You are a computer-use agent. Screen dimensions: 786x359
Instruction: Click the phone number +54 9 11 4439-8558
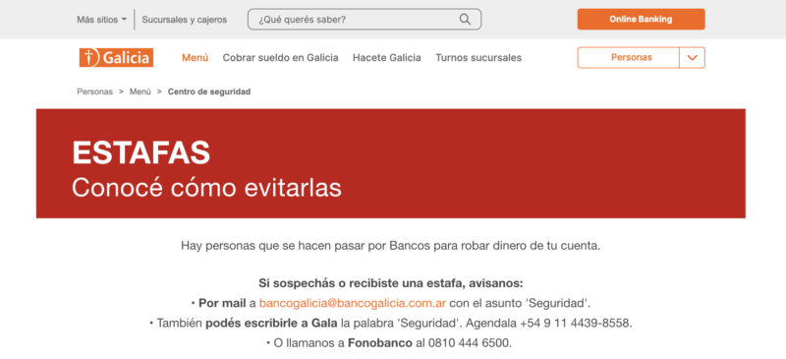pos(575,324)
